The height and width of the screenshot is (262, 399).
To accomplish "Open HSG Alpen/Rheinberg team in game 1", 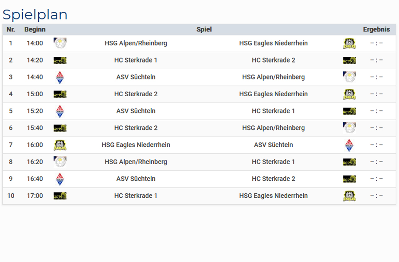I will click(136, 43).
